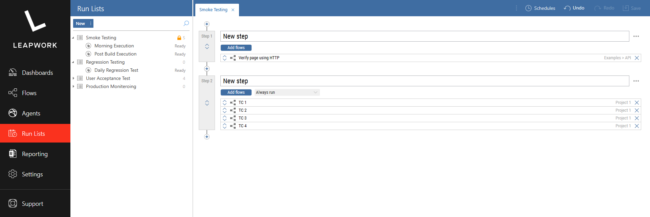Open the Agents panel
650x217 pixels.
pos(31,113)
